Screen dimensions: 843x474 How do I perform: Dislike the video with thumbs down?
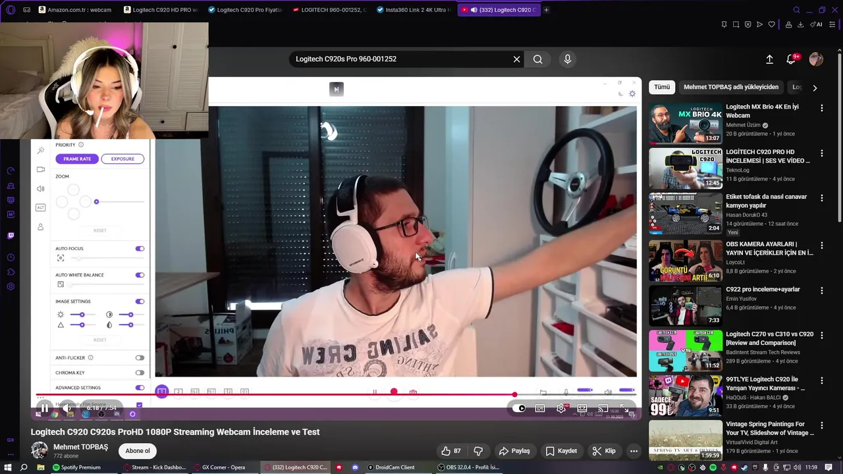point(479,451)
